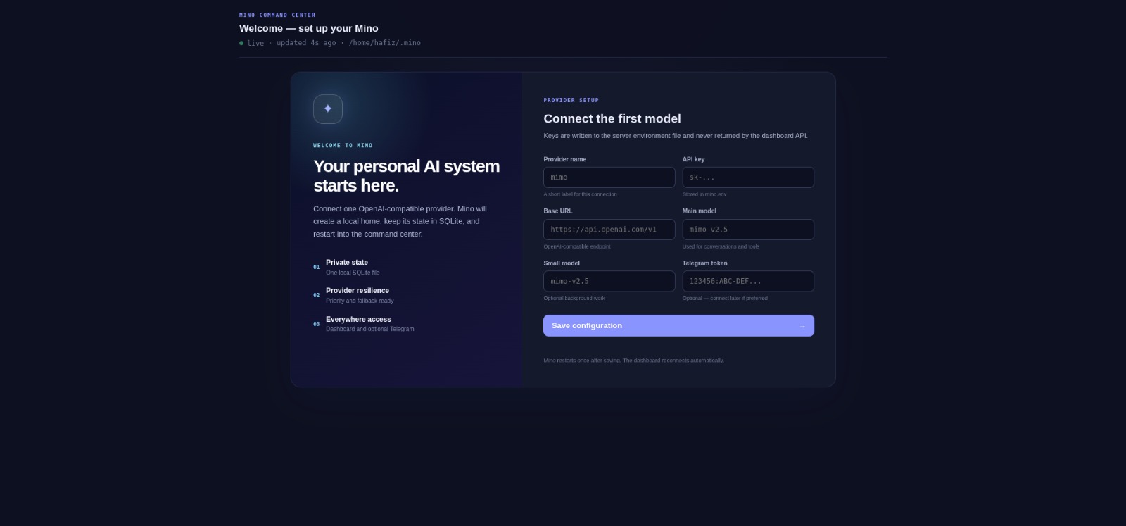Click the Mino Command Center header label

277,15
